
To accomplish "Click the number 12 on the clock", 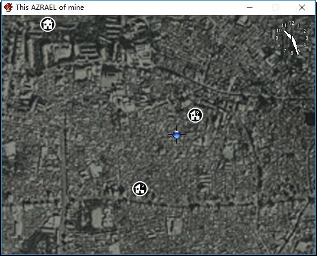I will pyautogui.click(x=292, y=23).
